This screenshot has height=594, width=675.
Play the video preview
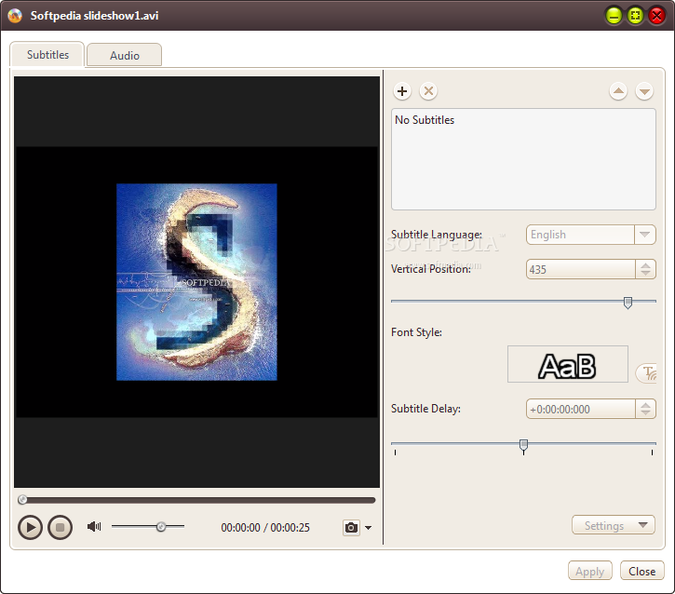pos(30,527)
